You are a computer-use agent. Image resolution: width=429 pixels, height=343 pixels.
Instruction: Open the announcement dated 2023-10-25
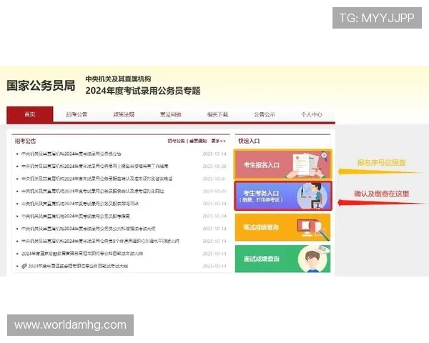tap(93, 191)
